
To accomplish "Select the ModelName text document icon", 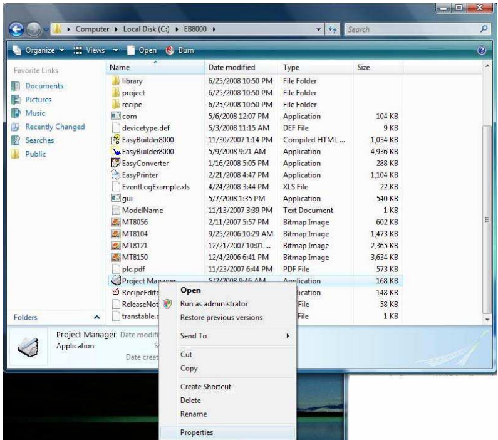I will pos(116,210).
